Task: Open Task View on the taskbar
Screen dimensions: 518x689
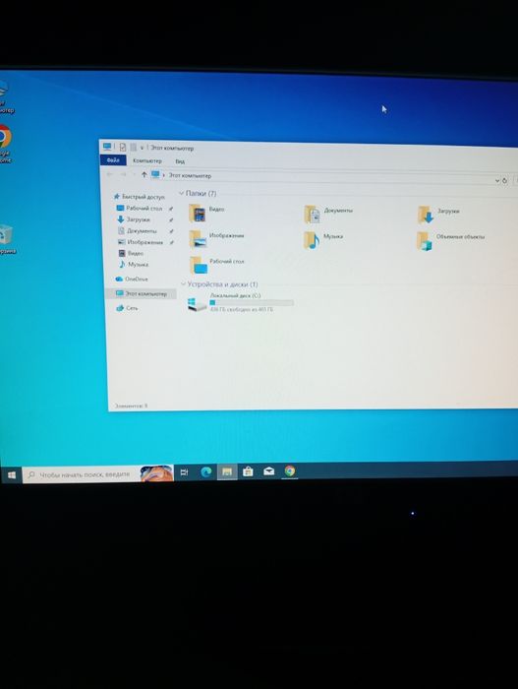Action: (x=185, y=472)
